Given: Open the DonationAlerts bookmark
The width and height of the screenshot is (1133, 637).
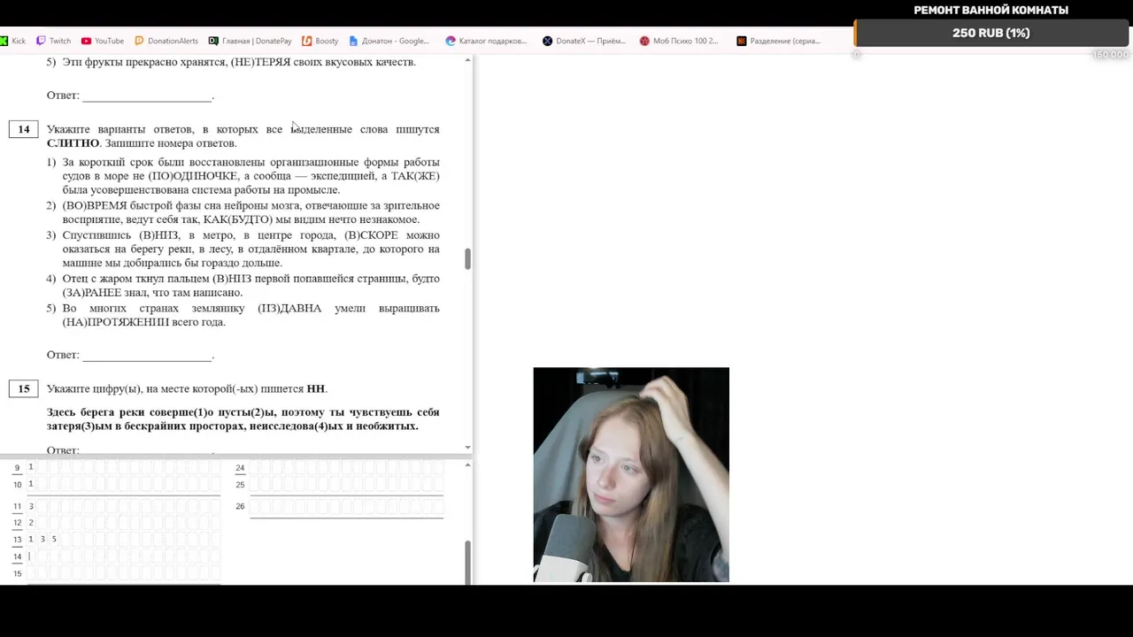Looking at the screenshot, I should [x=166, y=41].
